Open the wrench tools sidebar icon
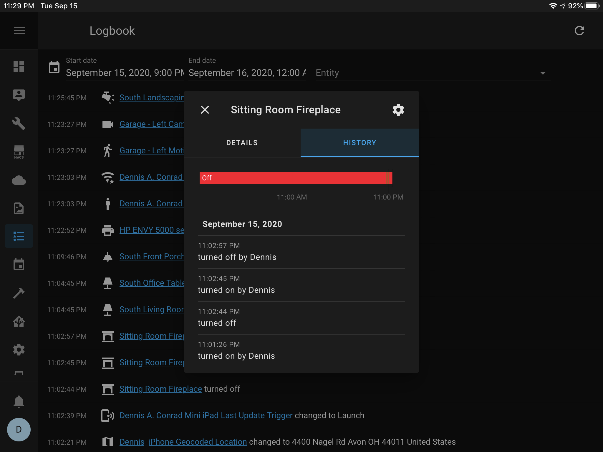The image size is (603, 452). tap(19, 124)
